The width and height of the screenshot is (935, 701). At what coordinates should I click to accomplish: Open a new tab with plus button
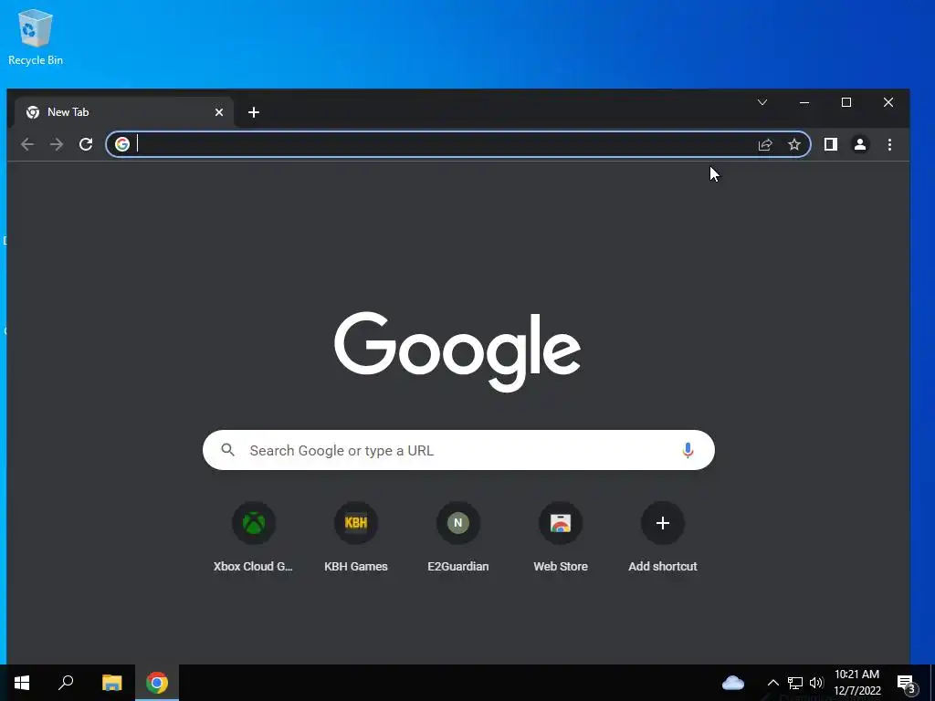(x=254, y=112)
